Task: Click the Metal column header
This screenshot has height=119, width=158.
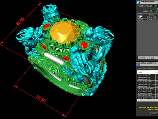Action: [146, 72]
